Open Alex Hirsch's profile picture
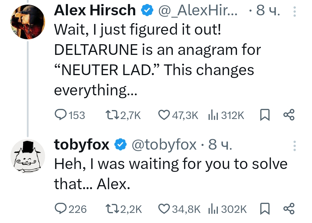This screenshot has height=223, width=312. [28, 22]
